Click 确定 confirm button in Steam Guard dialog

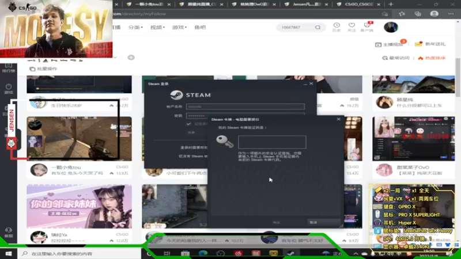tap(277, 222)
